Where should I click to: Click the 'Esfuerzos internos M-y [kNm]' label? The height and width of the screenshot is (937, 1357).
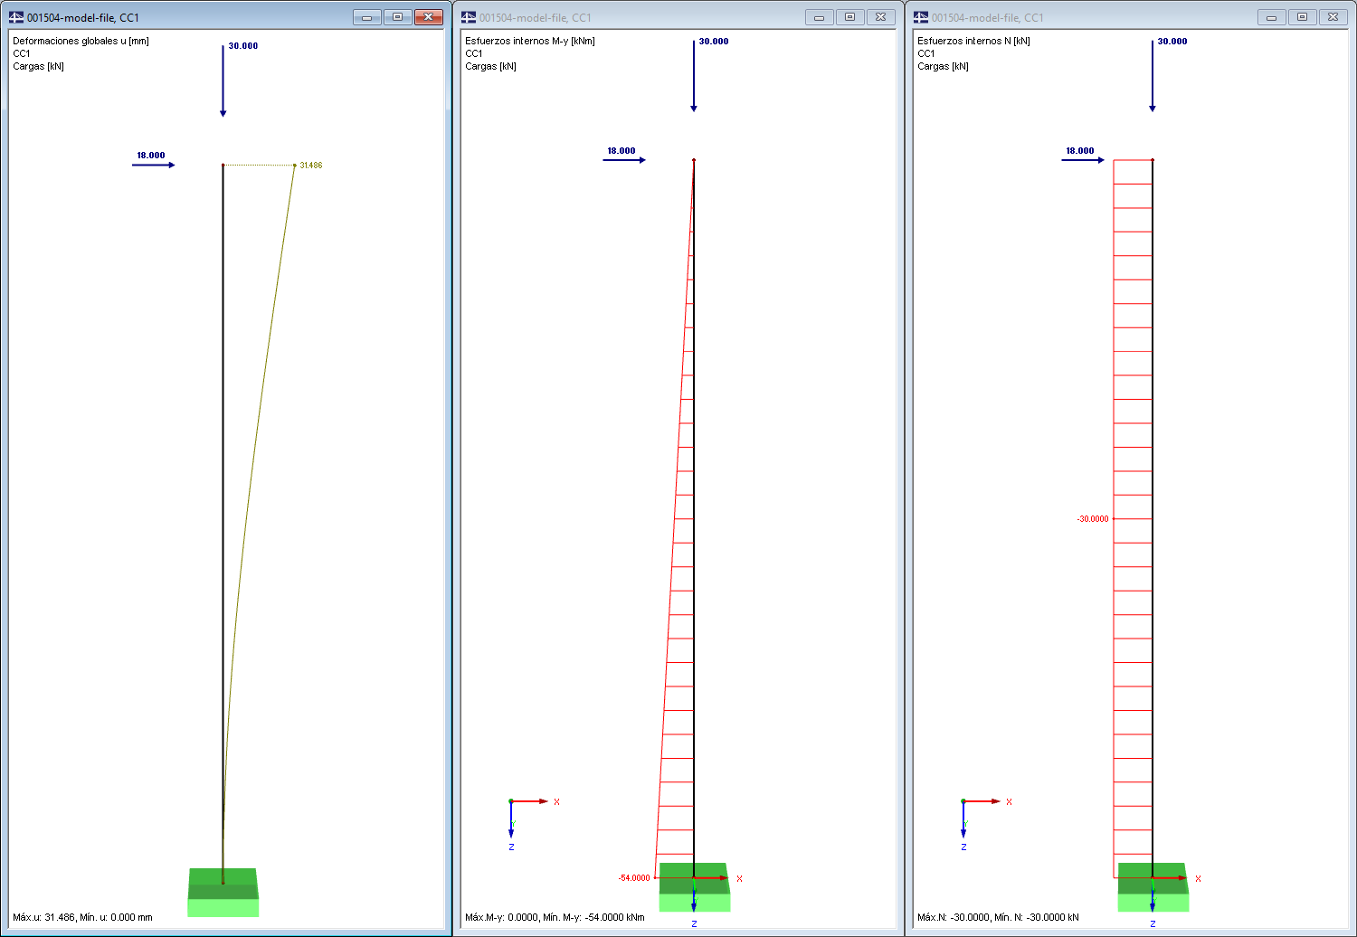point(530,41)
